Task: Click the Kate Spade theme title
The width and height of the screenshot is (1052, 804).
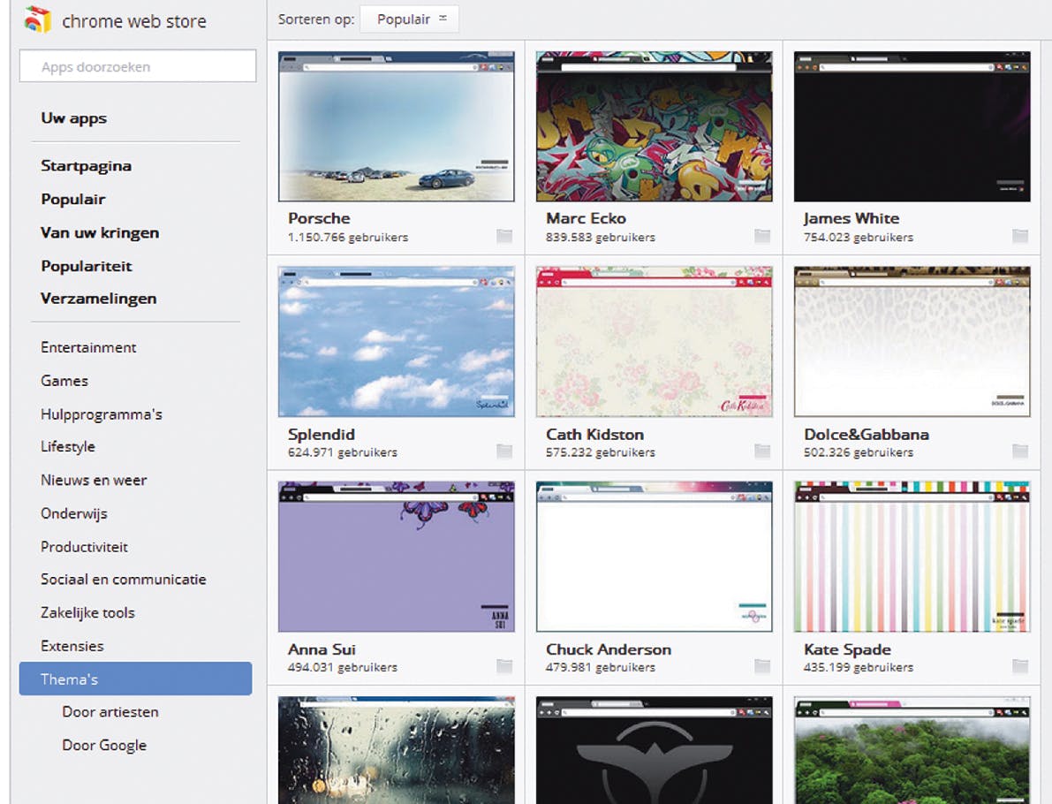Action: 847,649
